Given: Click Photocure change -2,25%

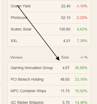Looking at the screenshot, I should pos(81,18).
